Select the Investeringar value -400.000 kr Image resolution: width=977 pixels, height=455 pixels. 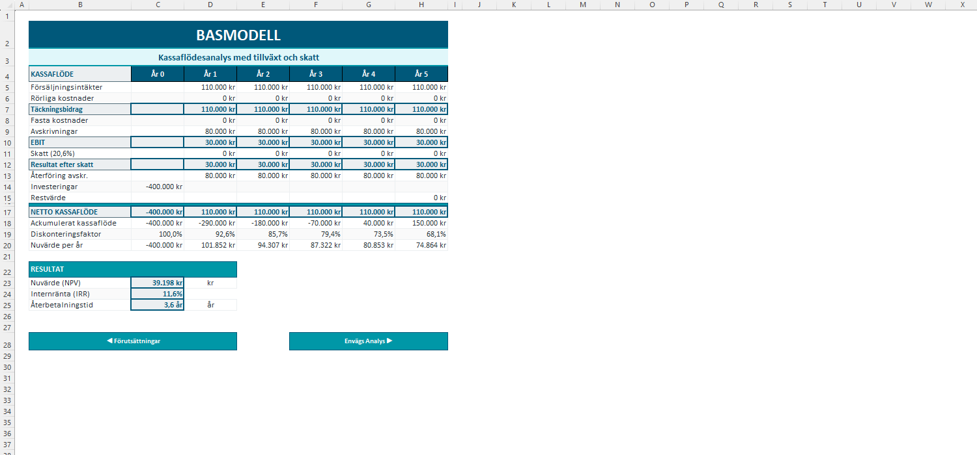tap(158, 187)
